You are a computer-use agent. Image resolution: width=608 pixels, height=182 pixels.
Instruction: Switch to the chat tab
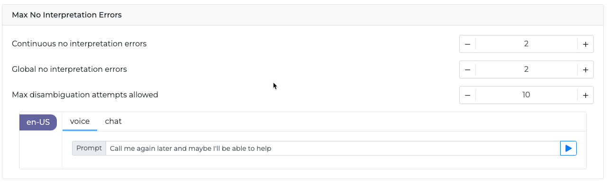pyautogui.click(x=113, y=121)
